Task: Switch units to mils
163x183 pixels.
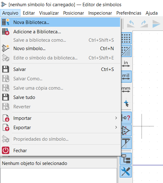Action: 126,77
